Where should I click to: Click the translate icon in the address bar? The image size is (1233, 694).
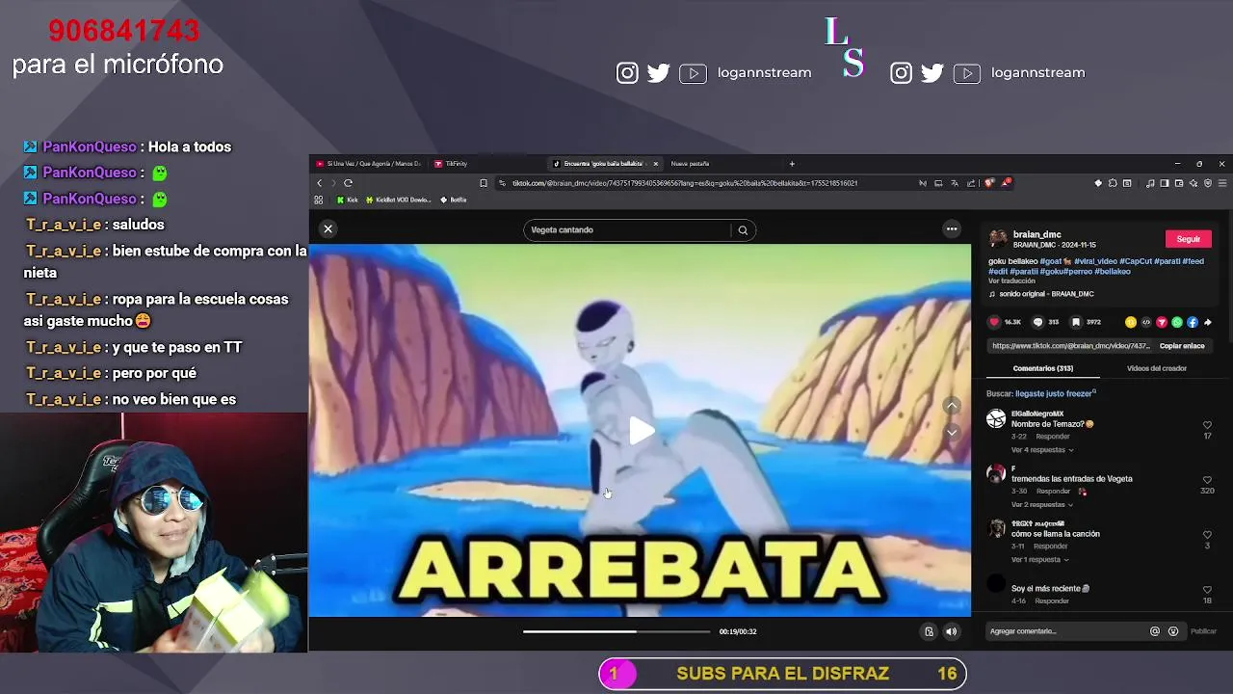[955, 183]
